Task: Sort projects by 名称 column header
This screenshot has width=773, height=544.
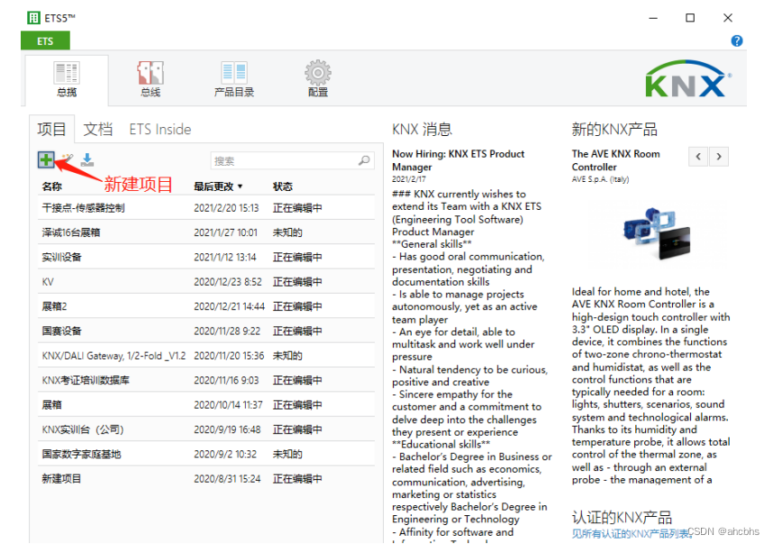Action: pyautogui.click(x=51, y=186)
